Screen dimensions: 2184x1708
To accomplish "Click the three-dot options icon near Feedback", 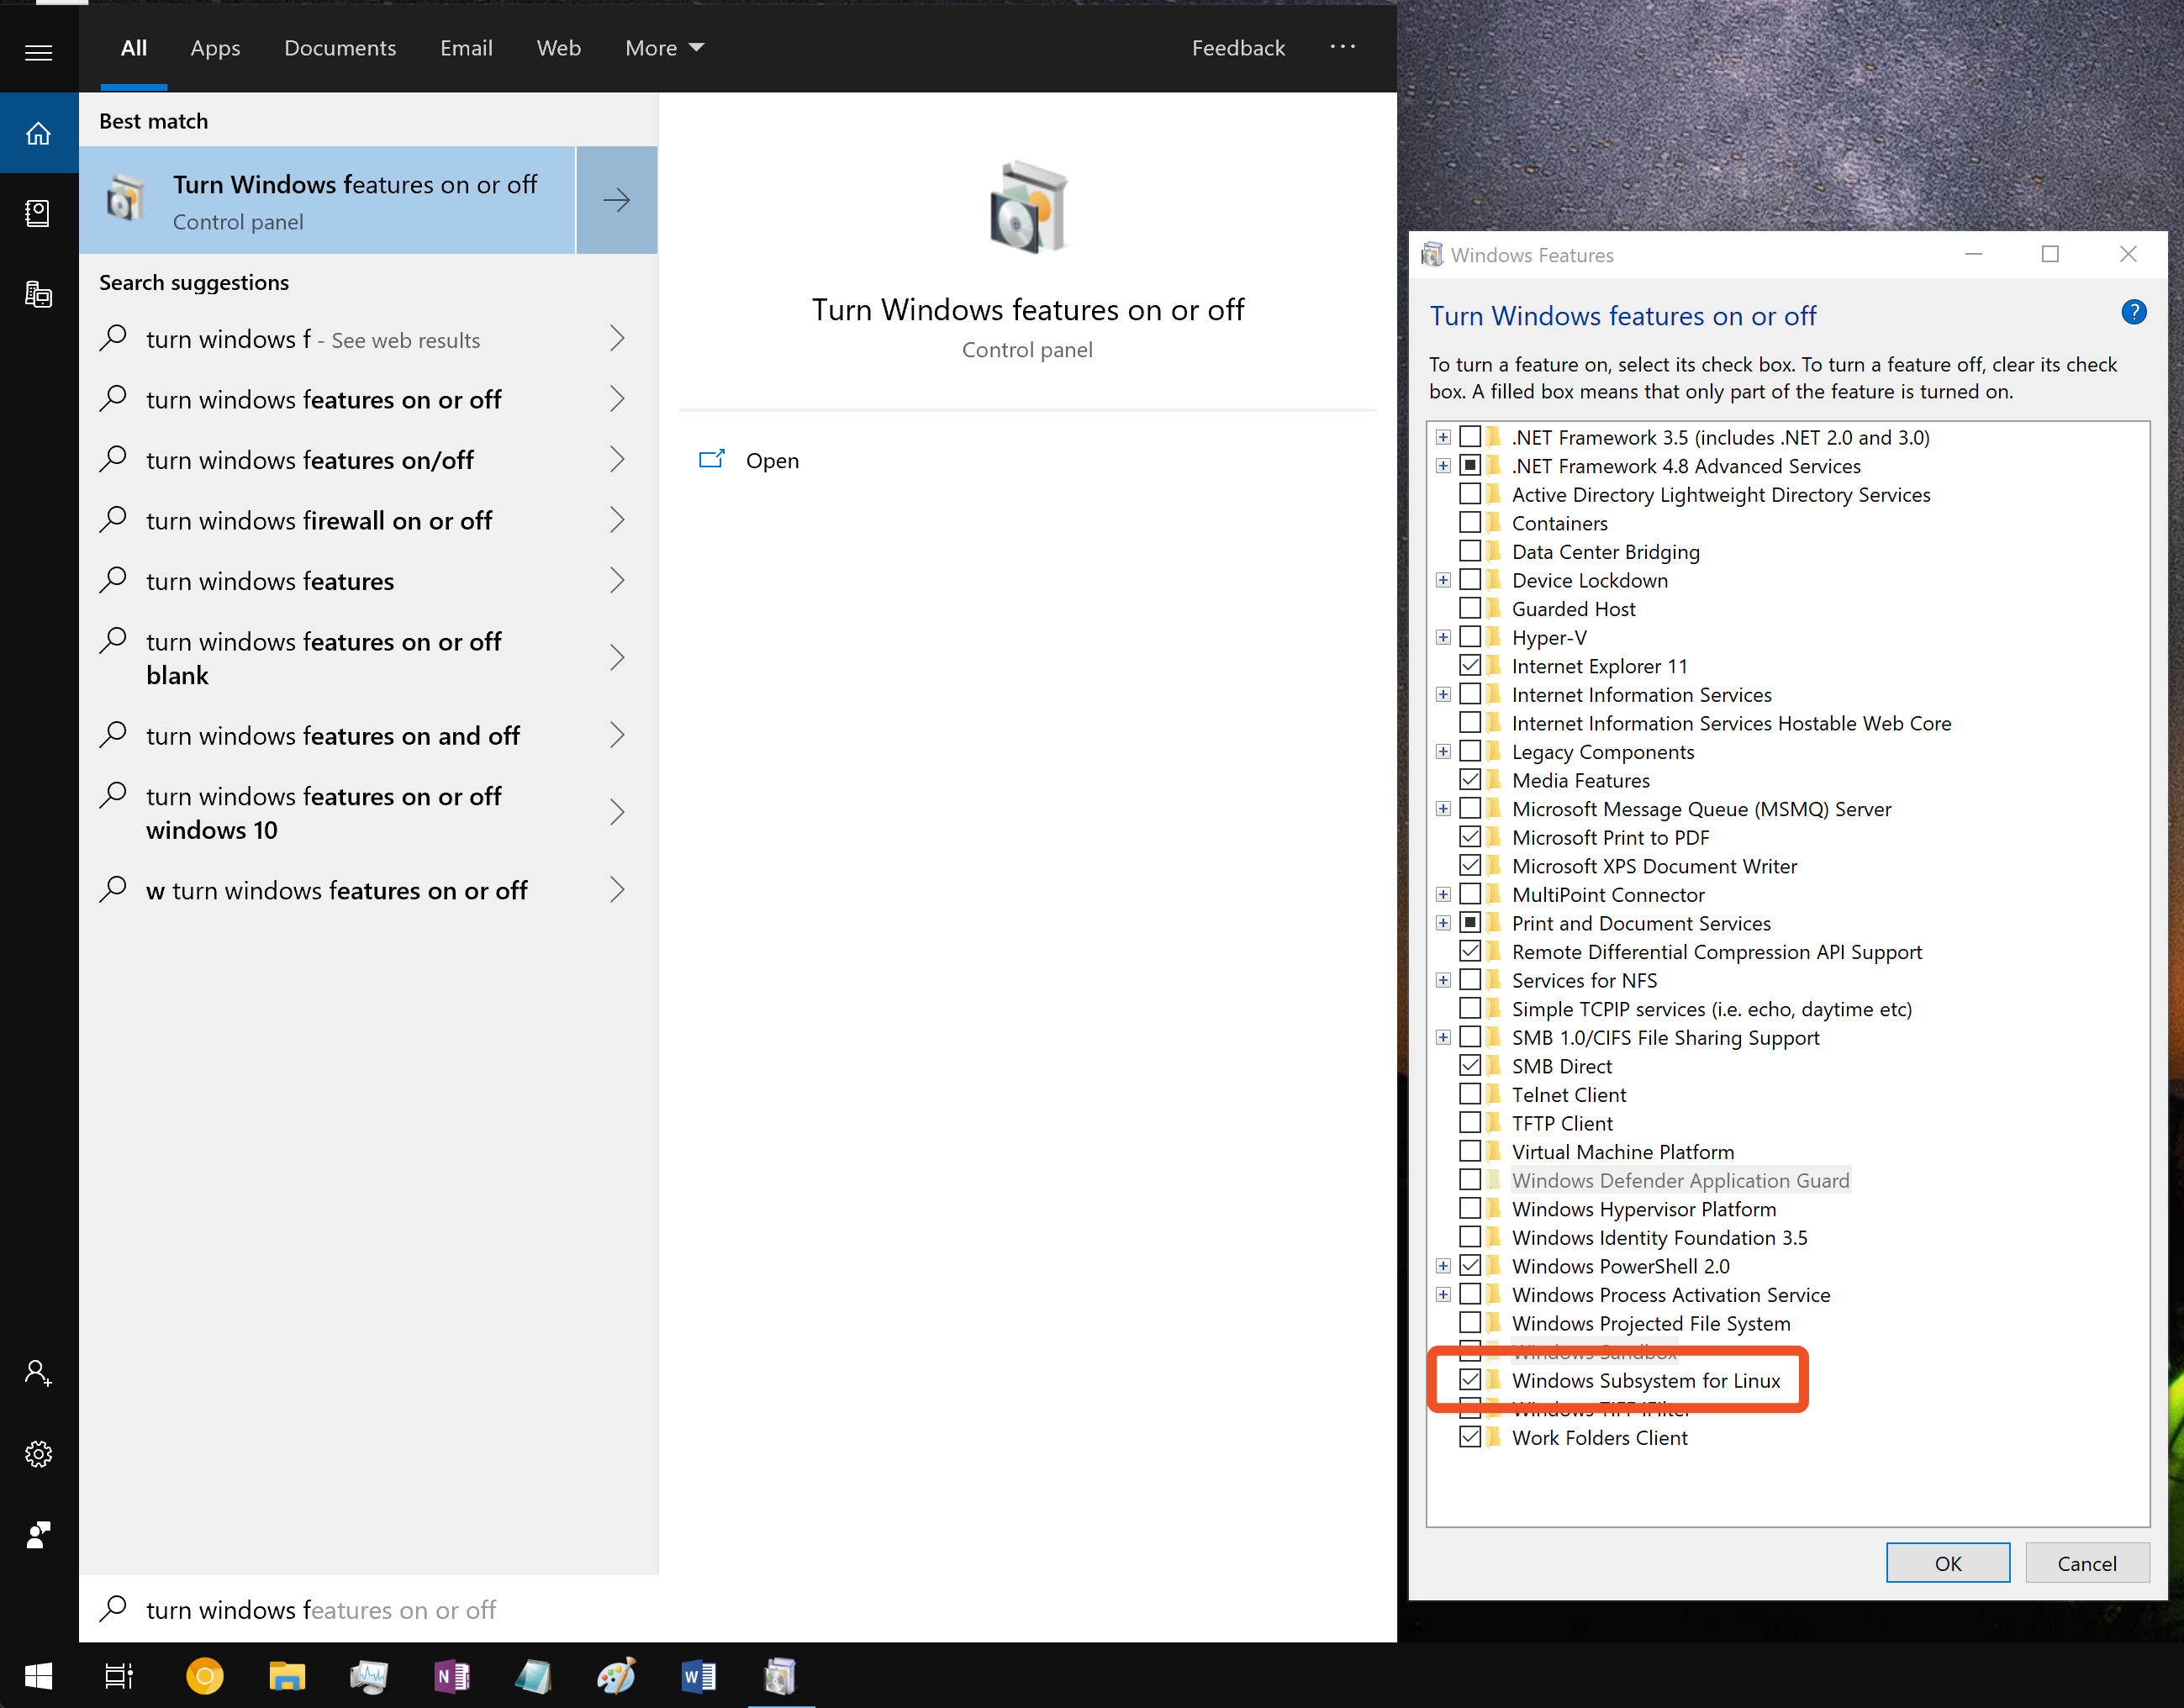I will (x=1342, y=47).
